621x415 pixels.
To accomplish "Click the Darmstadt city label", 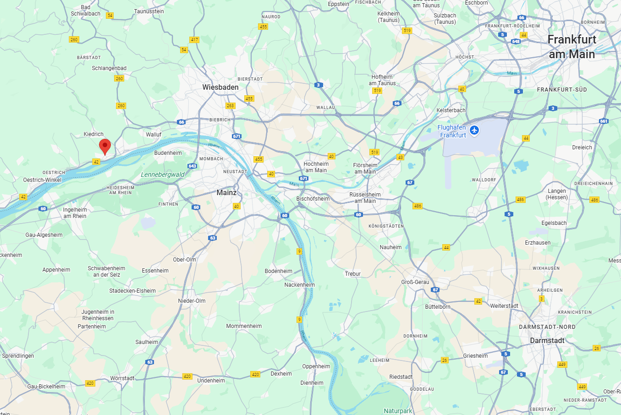I will coord(547,340).
